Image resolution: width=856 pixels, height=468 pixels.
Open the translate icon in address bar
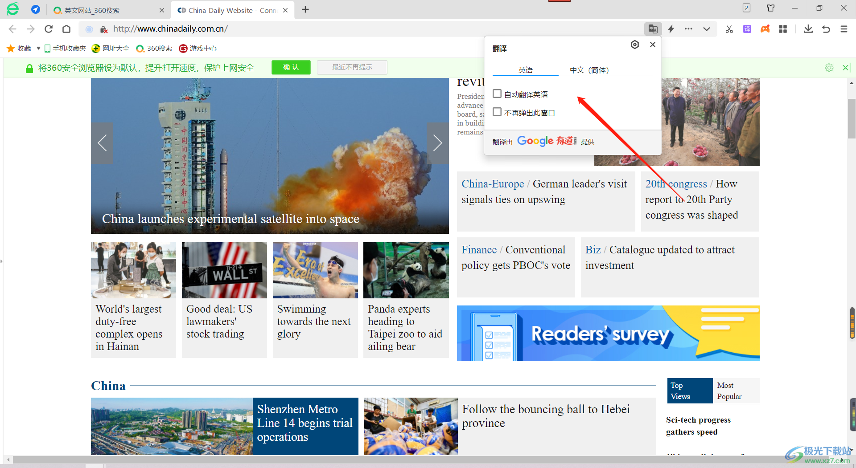[x=653, y=29]
